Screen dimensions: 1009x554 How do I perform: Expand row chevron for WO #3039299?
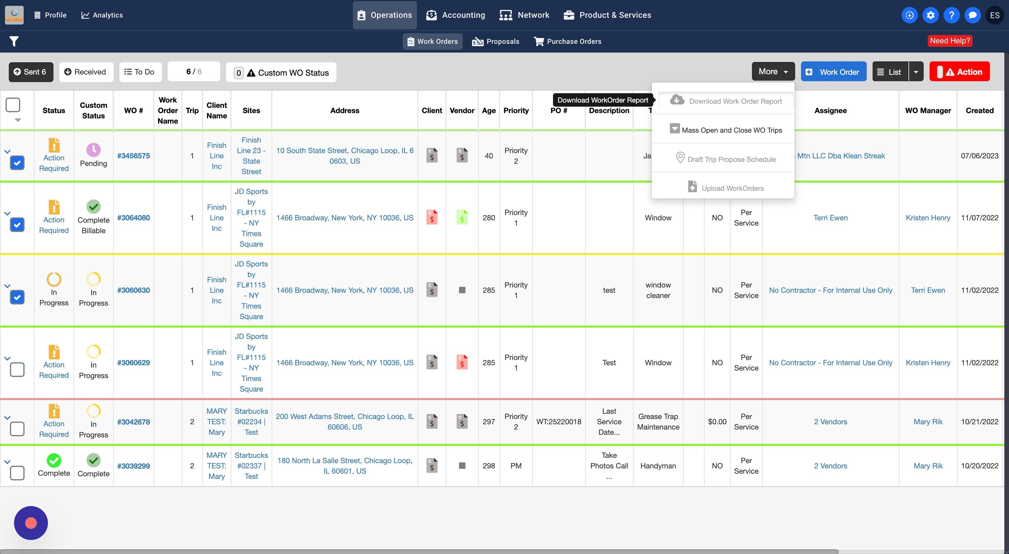(x=7, y=462)
